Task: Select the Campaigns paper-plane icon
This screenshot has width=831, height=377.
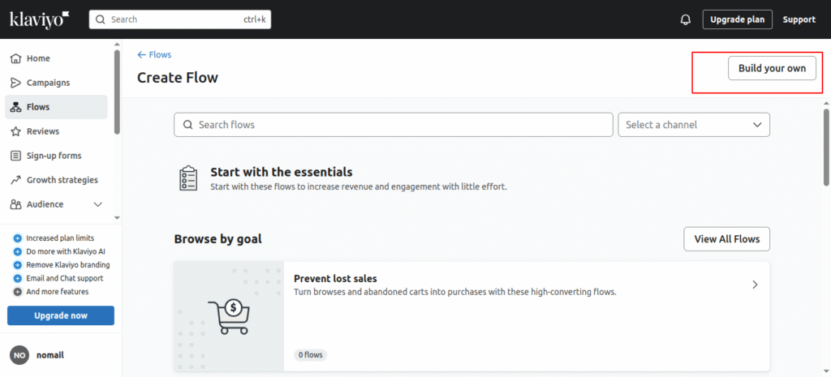Action: [x=16, y=83]
